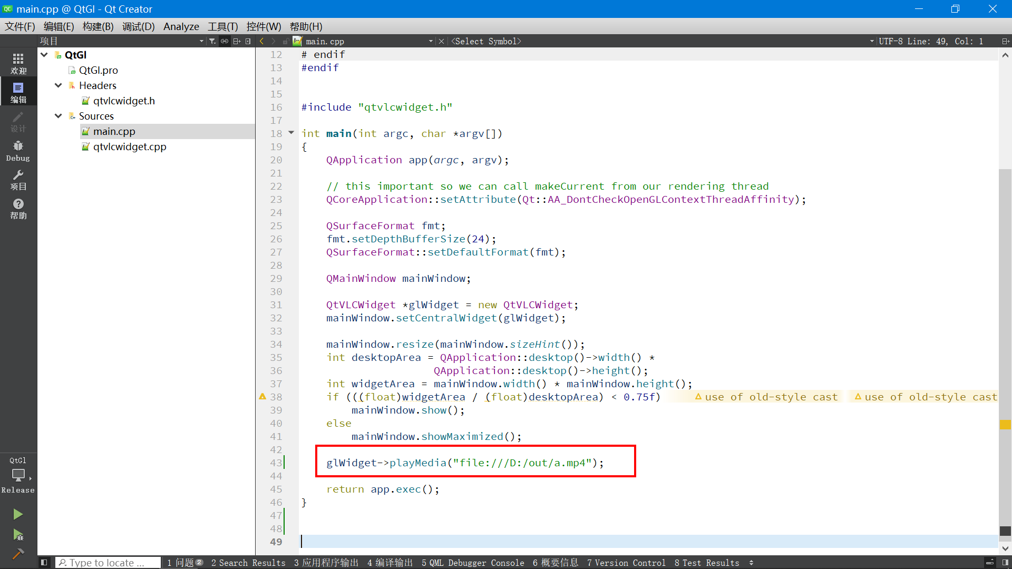The width and height of the screenshot is (1012, 569).
Task: Select qtvlcwidget.cpp in Sources
Action: click(129, 146)
